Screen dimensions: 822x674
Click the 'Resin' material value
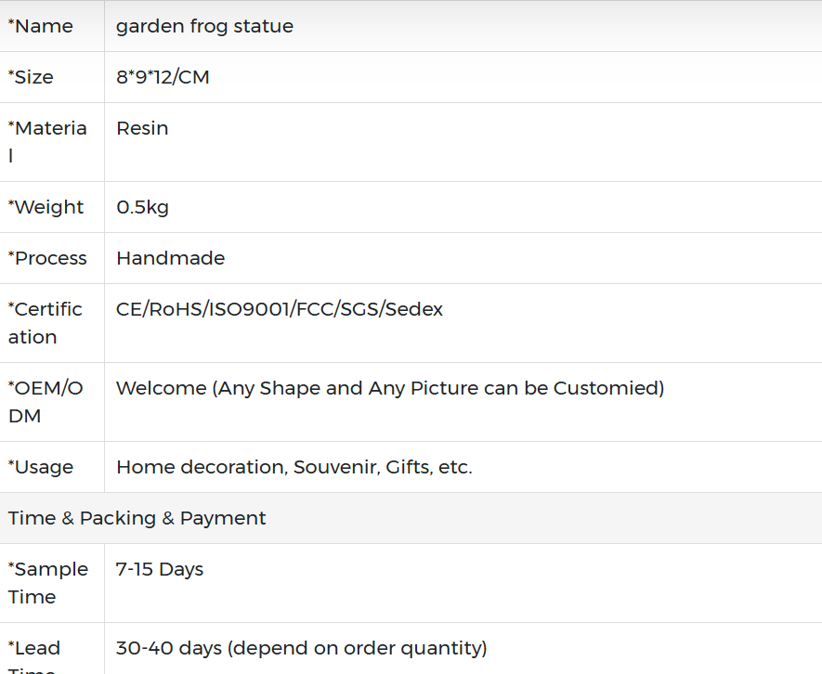click(142, 128)
